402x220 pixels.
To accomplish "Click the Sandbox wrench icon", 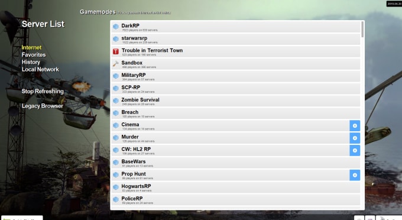I will [116, 64].
